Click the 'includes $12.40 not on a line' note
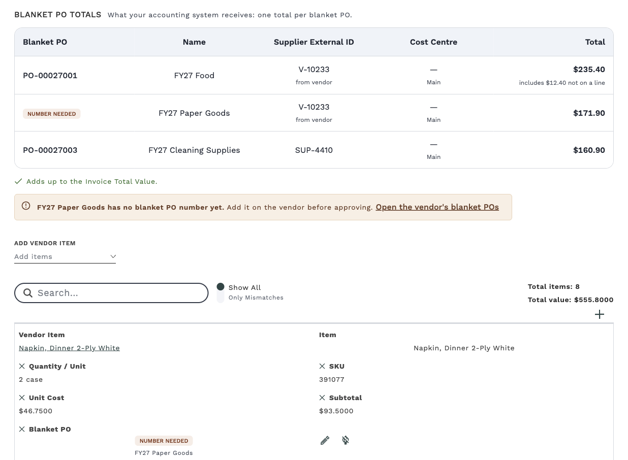628x460 pixels. (562, 83)
